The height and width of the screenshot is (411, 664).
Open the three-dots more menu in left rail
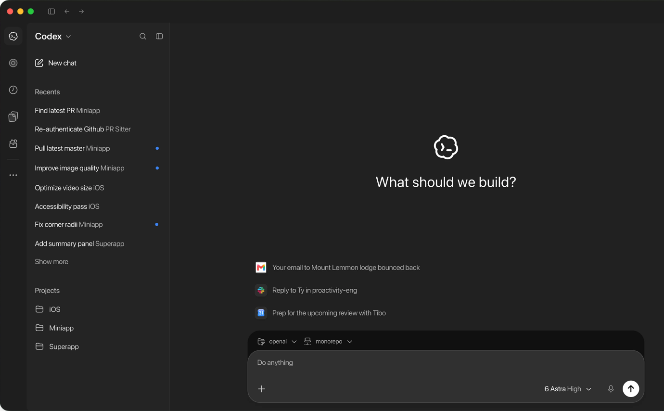pos(13,175)
